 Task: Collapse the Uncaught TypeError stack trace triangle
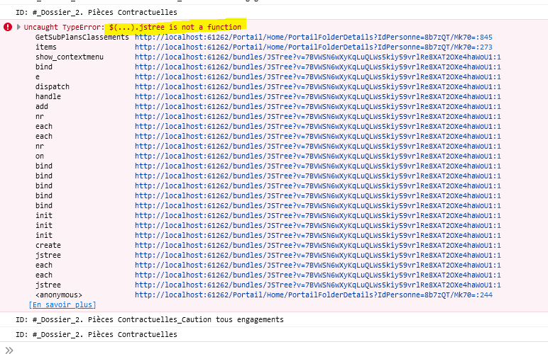pyautogui.click(x=18, y=27)
